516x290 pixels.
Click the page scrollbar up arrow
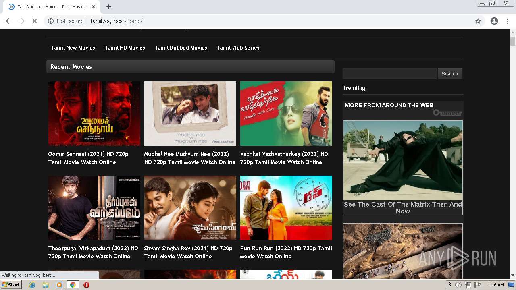point(513,32)
